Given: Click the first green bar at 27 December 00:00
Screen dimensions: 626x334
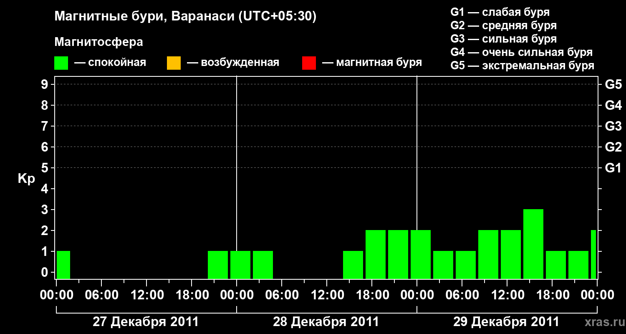Looking at the screenshot, I should tap(63, 265).
